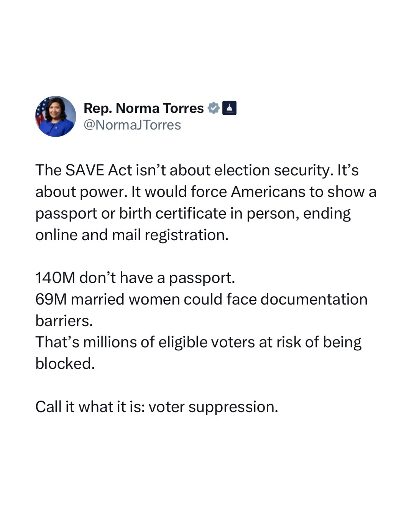Click the "online and mail registration." line
Viewport: 414px width, 518px height.
(132, 235)
